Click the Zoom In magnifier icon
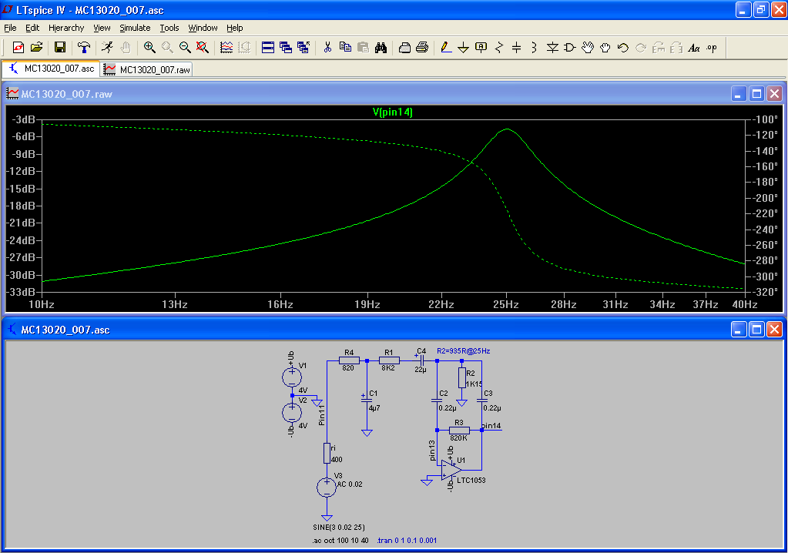 point(149,48)
